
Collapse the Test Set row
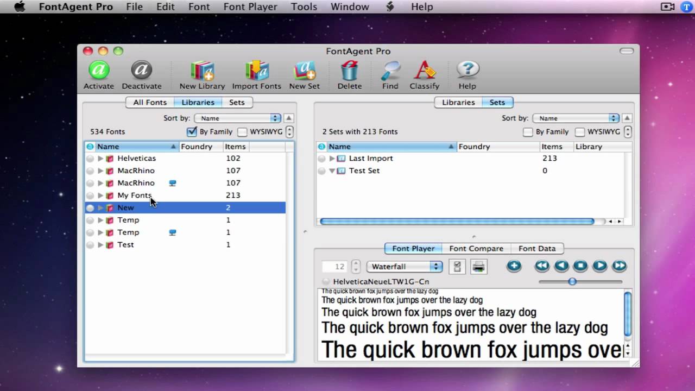(332, 171)
